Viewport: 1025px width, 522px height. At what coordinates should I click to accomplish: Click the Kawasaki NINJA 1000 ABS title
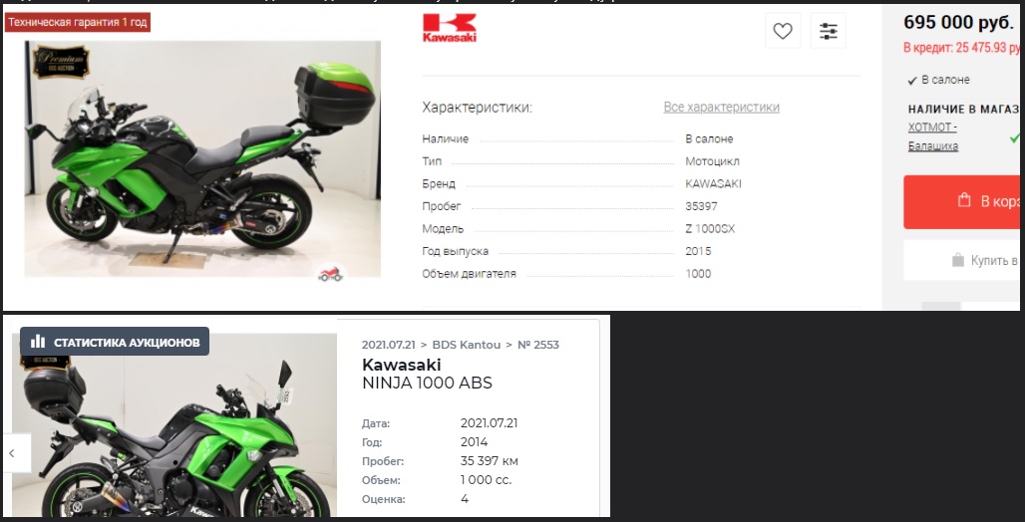(x=427, y=374)
